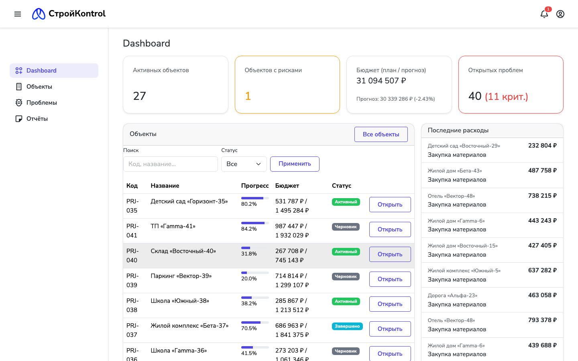The image size is (578, 361).
Task: Open project PRJ-041 ТП «Гамма-41»
Action: click(x=390, y=229)
